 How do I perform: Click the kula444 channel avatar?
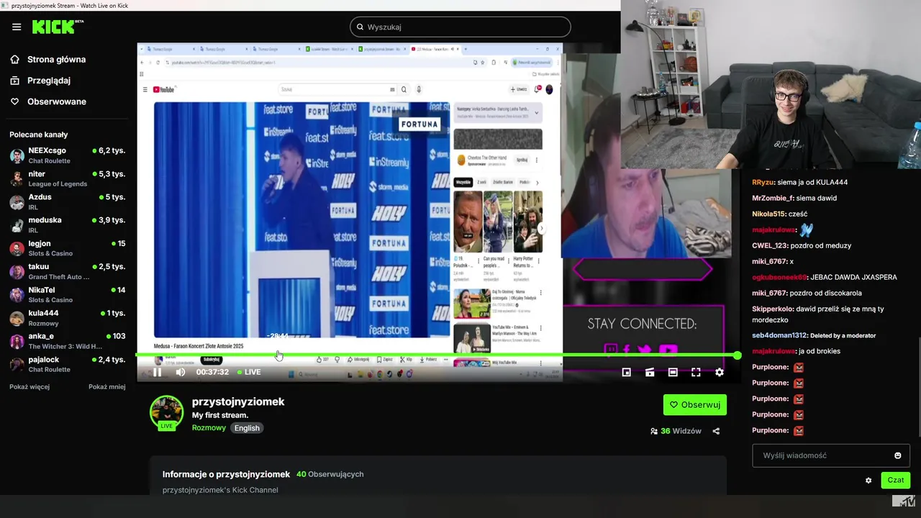click(17, 318)
